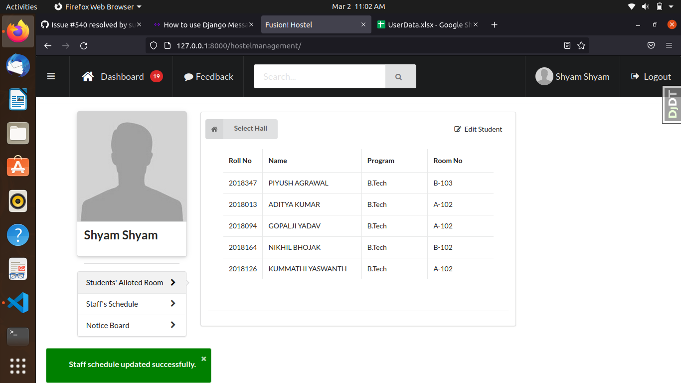Click the large profile picture placeholder
The image size is (681, 383).
132,166
